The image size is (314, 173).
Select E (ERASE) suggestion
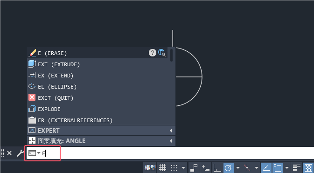tap(98, 53)
